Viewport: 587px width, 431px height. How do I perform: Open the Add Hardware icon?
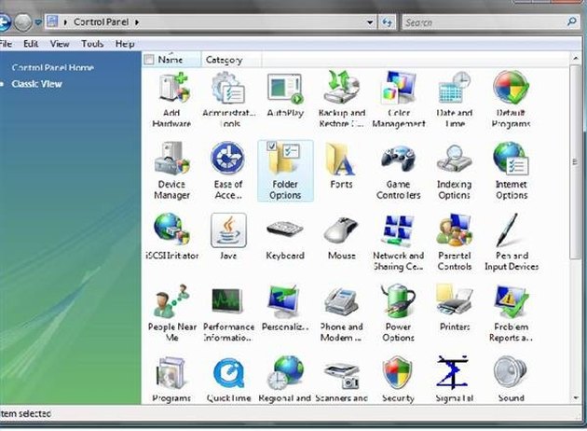pyautogui.click(x=171, y=100)
